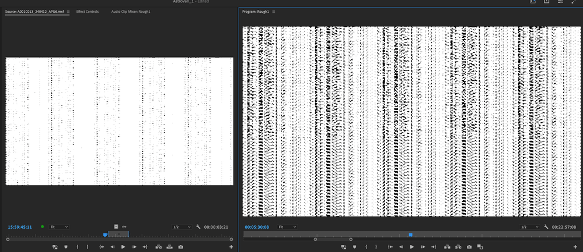This screenshot has height=252, width=583.
Task: Click Program monitor zoom scrollbar right handle
Action: click(351, 239)
